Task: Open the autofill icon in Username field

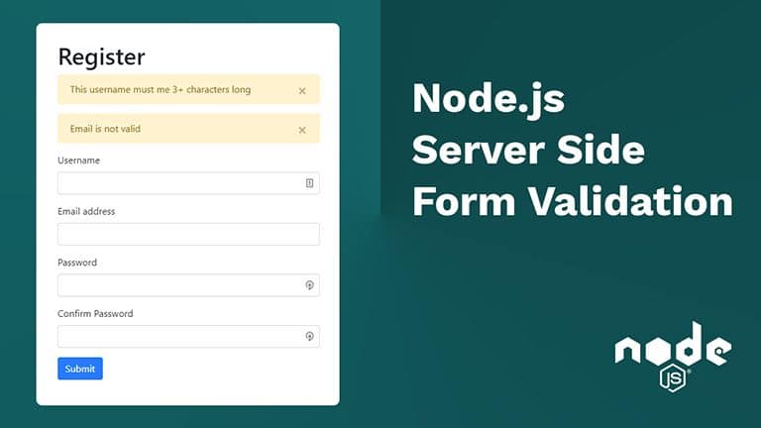Action: tap(309, 183)
